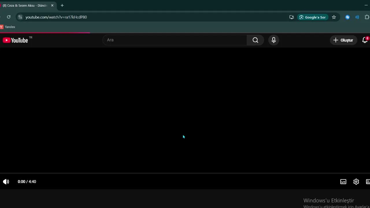This screenshot has width=370, height=208.
Task: Open the blue sound waves extension icon
Action: click(x=357, y=17)
